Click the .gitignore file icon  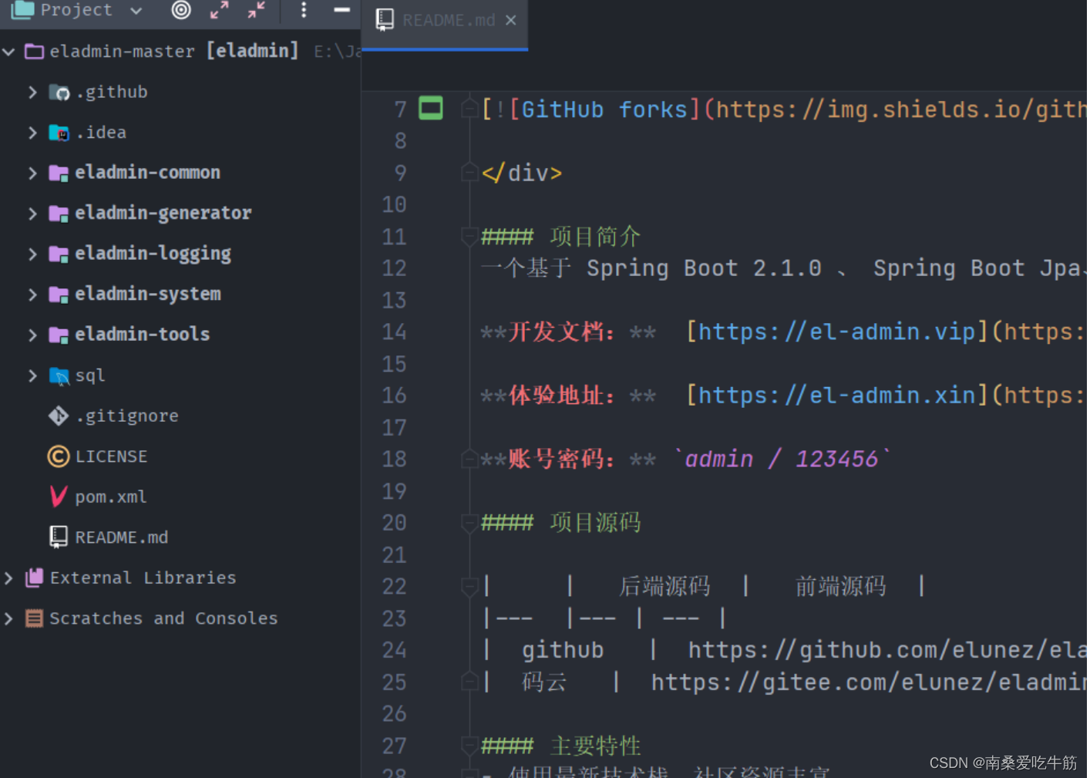point(59,416)
